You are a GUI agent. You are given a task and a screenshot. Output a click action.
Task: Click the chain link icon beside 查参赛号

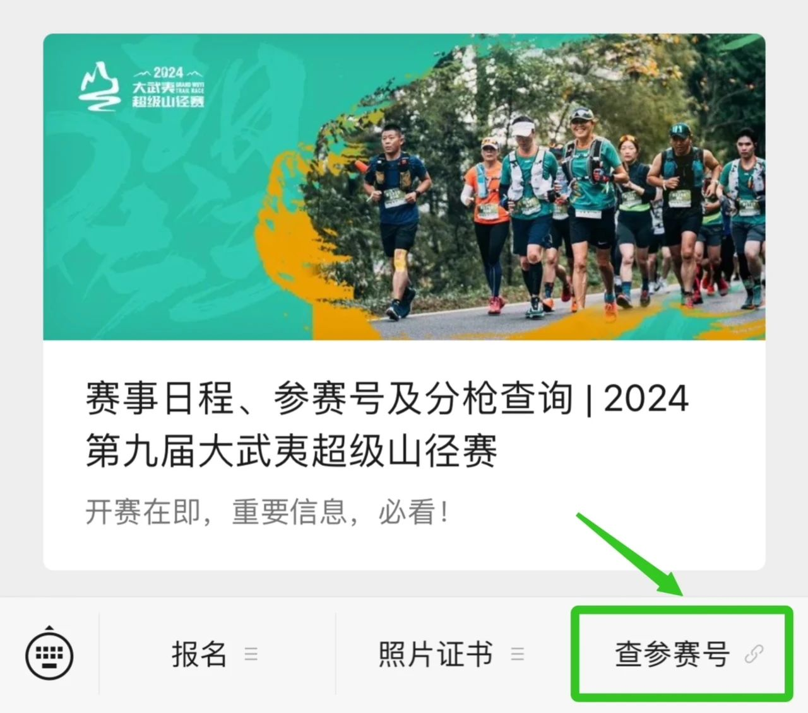(x=754, y=654)
